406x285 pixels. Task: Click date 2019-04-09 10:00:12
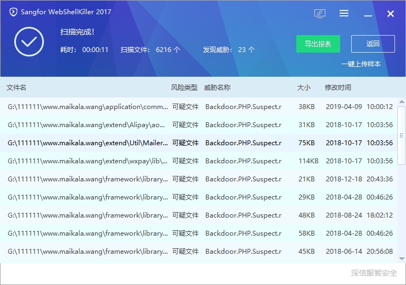[x=359, y=106]
